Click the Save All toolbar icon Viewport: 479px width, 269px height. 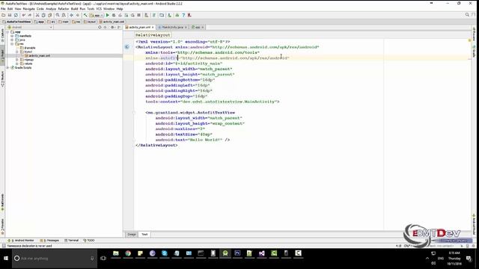pos(10,15)
